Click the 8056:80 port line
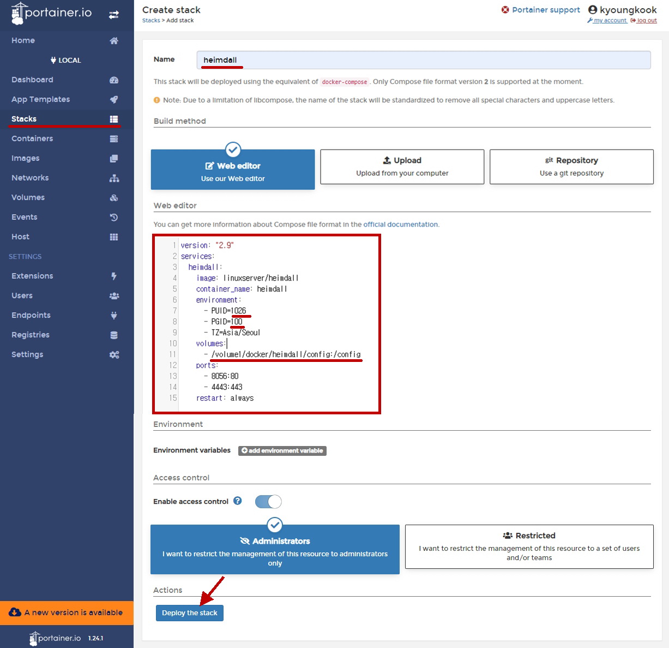Viewport: 669px width, 648px height. pyautogui.click(x=221, y=376)
